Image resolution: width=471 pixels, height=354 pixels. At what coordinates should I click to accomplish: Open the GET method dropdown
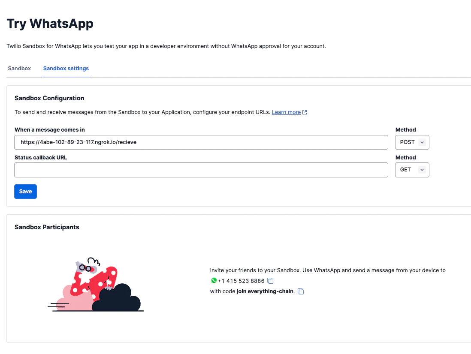tap(412, 170)
